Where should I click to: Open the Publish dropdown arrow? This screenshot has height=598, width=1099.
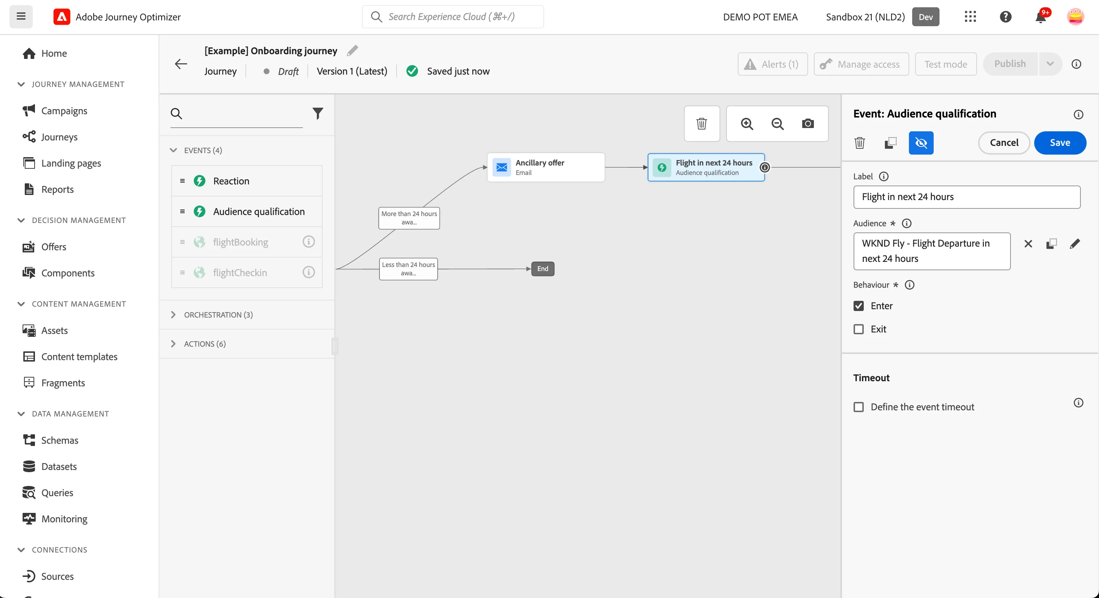[1050, 64]
